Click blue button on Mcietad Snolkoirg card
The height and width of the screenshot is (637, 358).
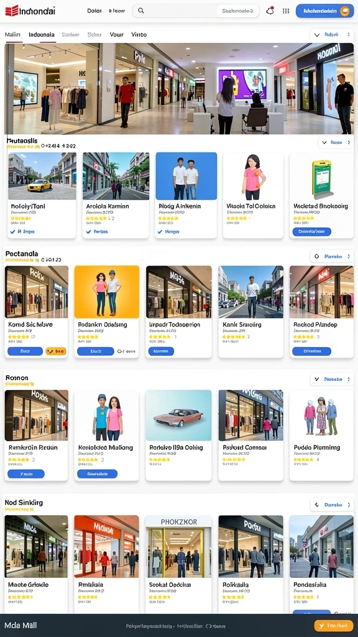point(312,231)
